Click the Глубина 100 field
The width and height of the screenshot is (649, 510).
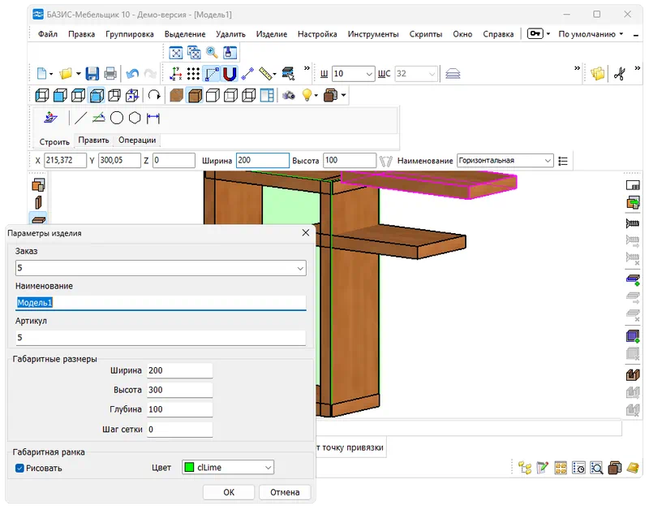click(x=179, y=409)
